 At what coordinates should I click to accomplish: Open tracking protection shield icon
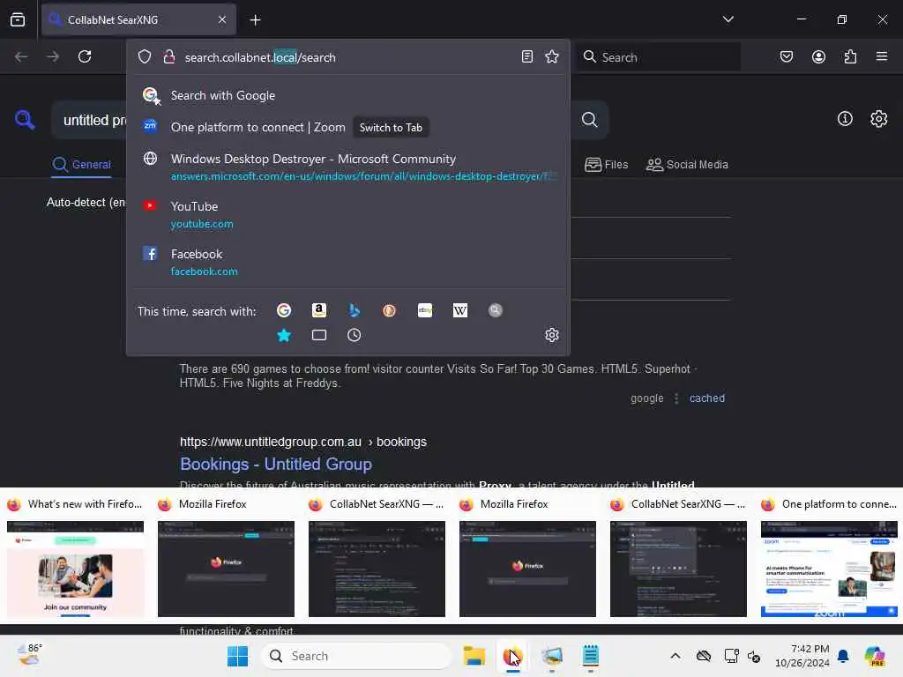click(145, 57)
